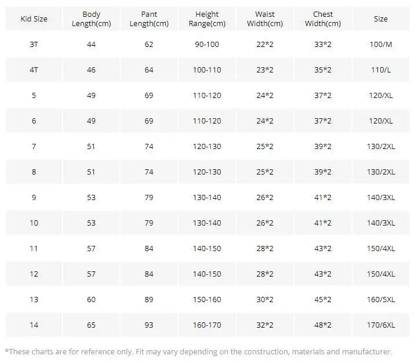Select the Chest Width(cm) column header
418x363 pixels.
(x=322, y=19)
